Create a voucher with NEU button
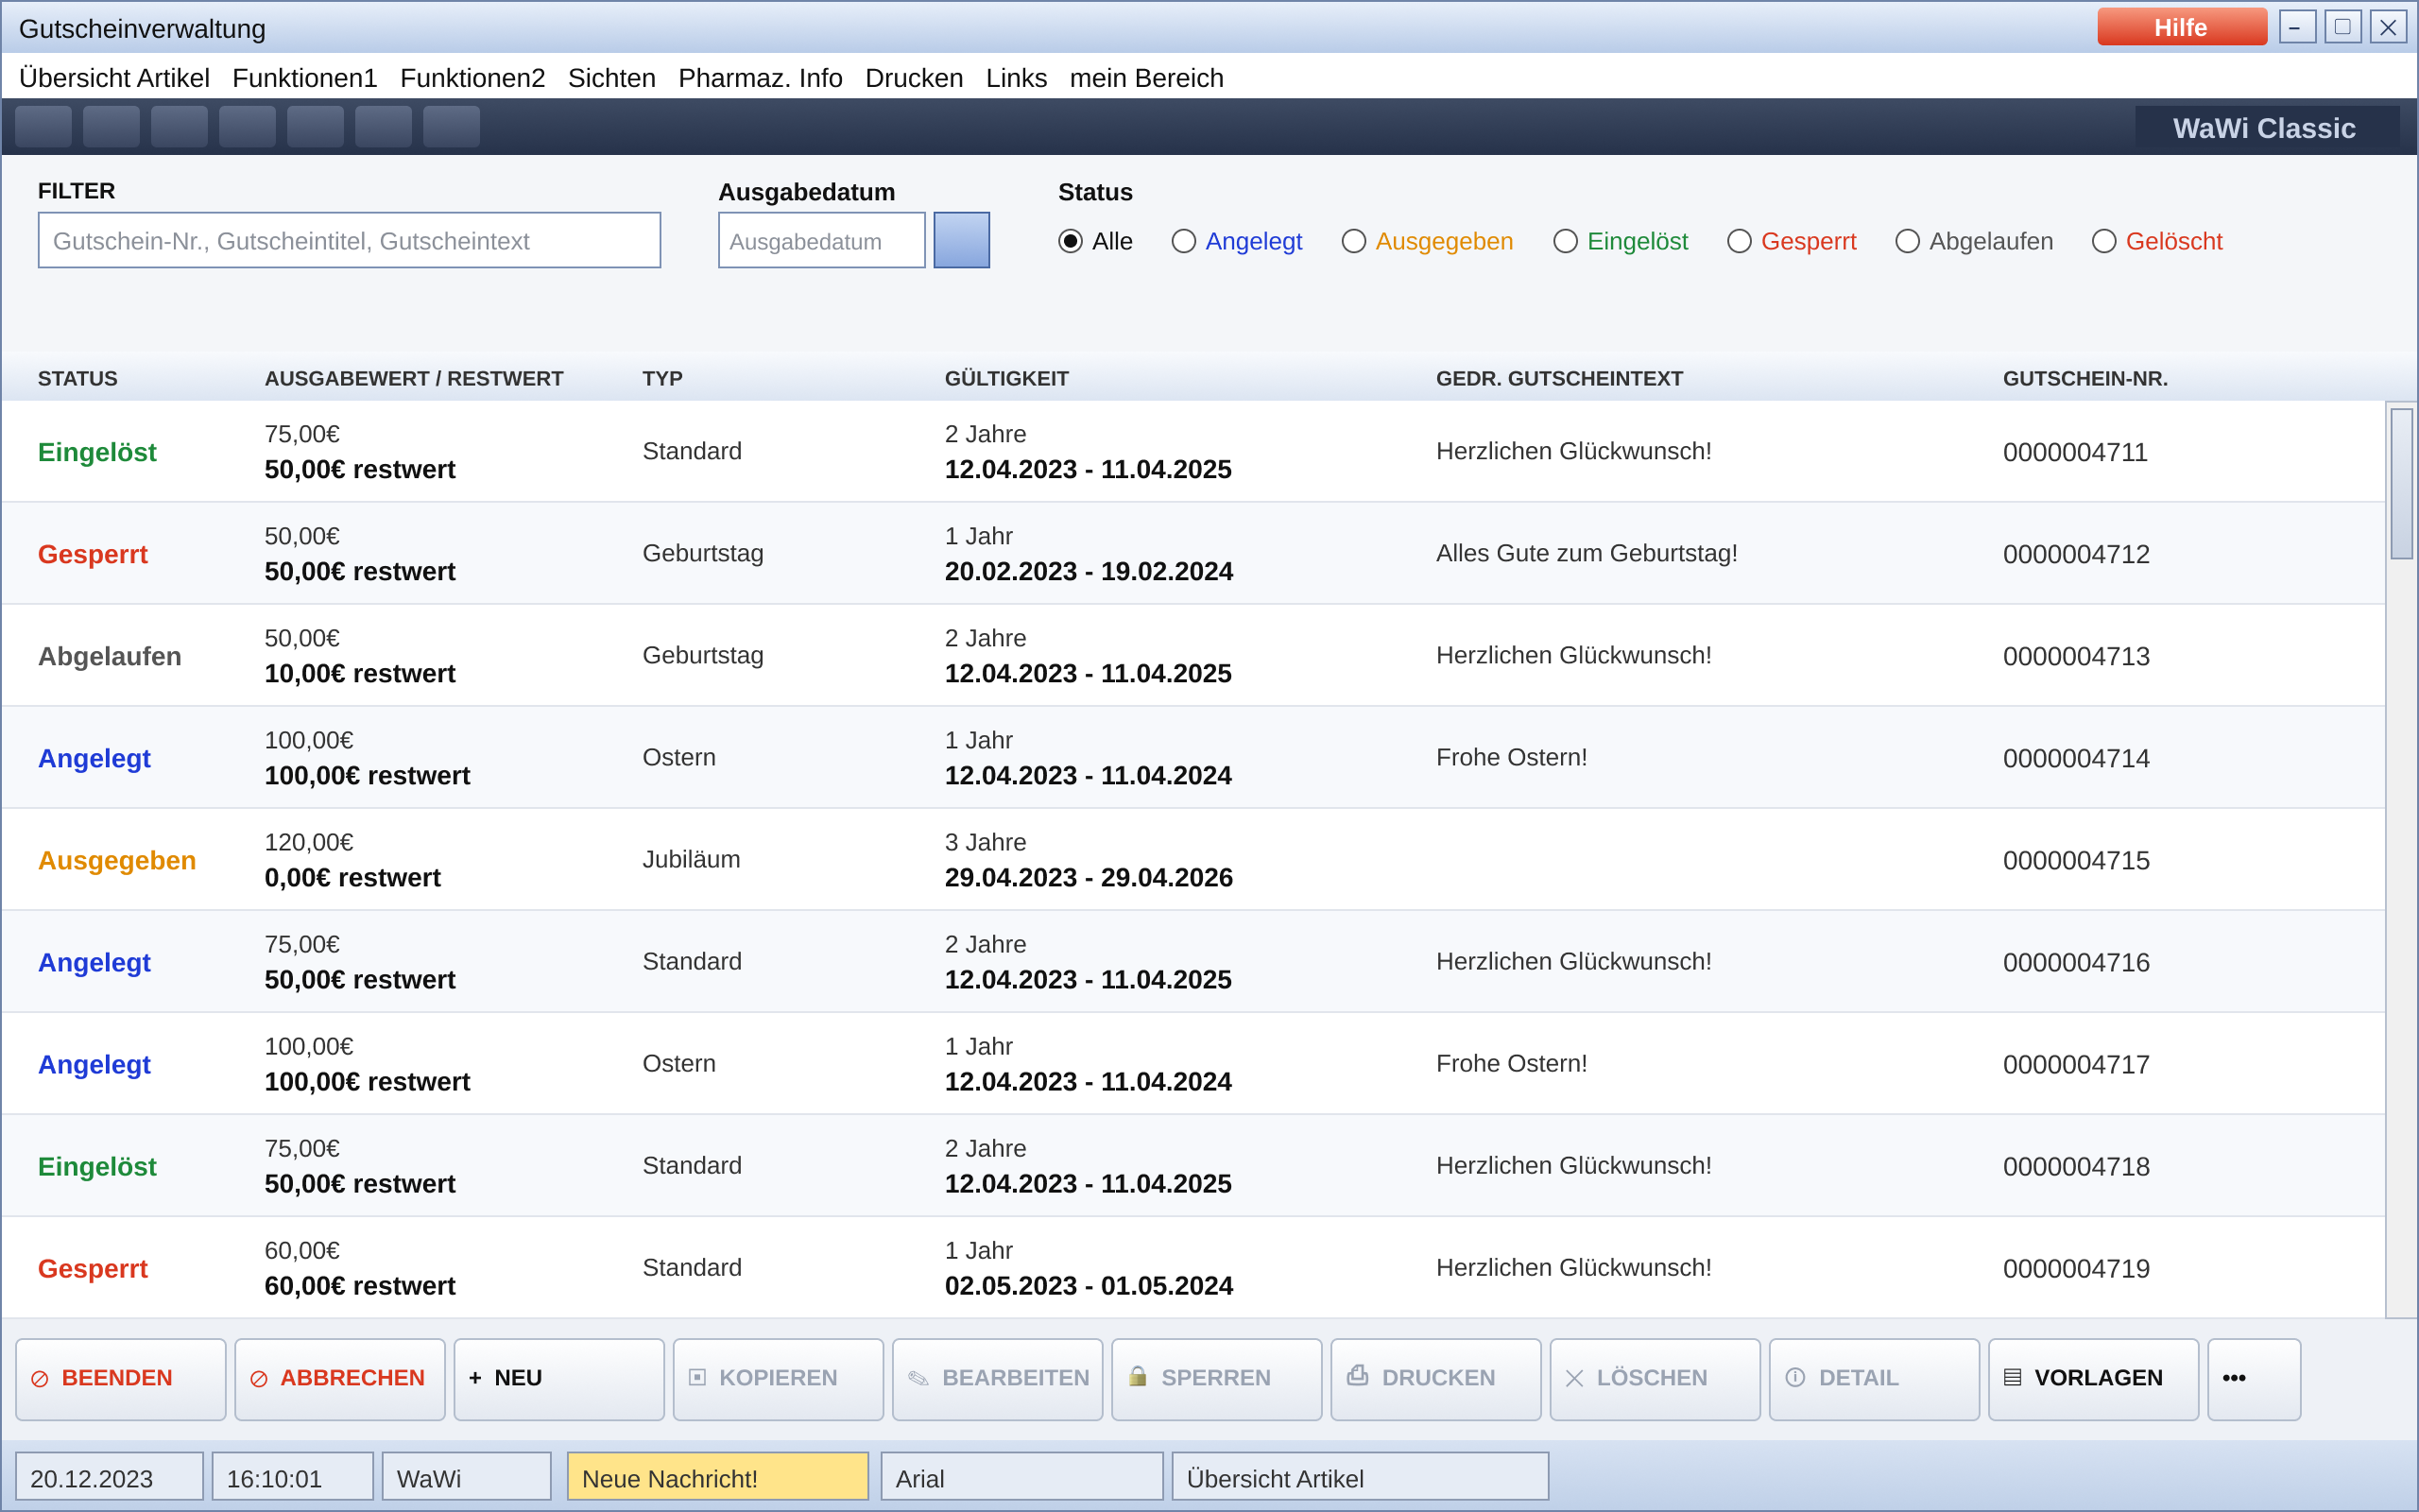2419x1512 pixels. click(x=558, y=1378)
